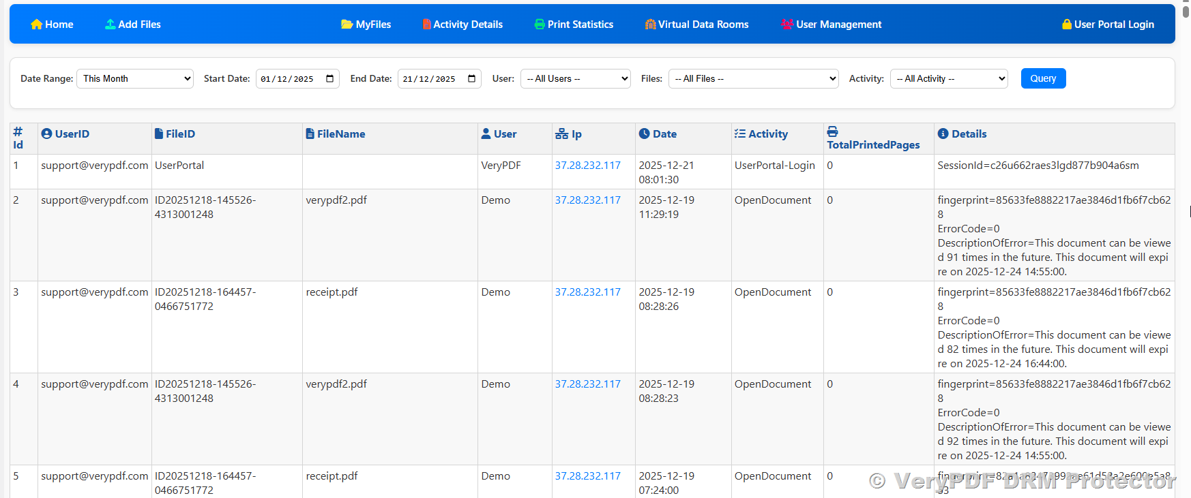The width and height of the screenshot is (1191, 498).
Task: Click the User Portal Login lock icon
Action: (x=1066, y=25)
